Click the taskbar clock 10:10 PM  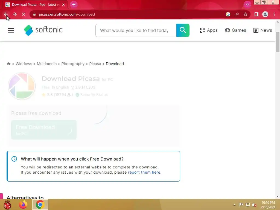(x=268, y=203)
